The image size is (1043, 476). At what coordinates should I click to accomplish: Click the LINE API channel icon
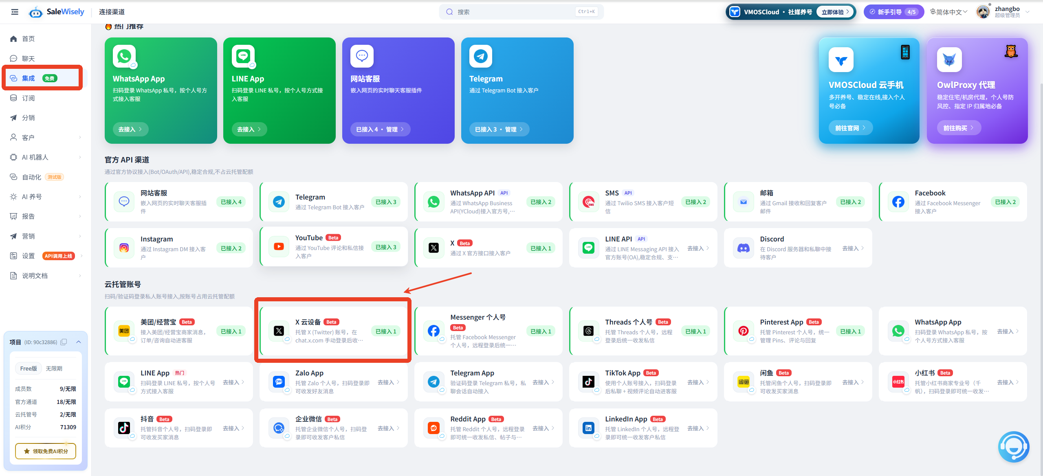click(588, 248)
